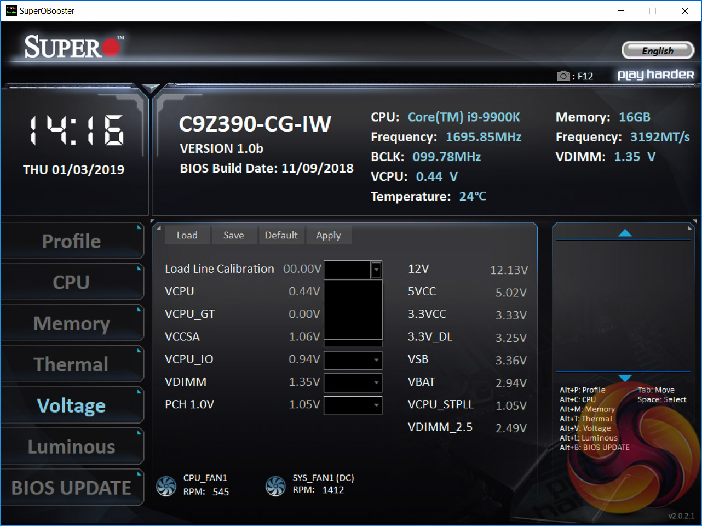702x526 pixels.
Task: Click the Memory size '16GB'
Action: click(635, 117)
